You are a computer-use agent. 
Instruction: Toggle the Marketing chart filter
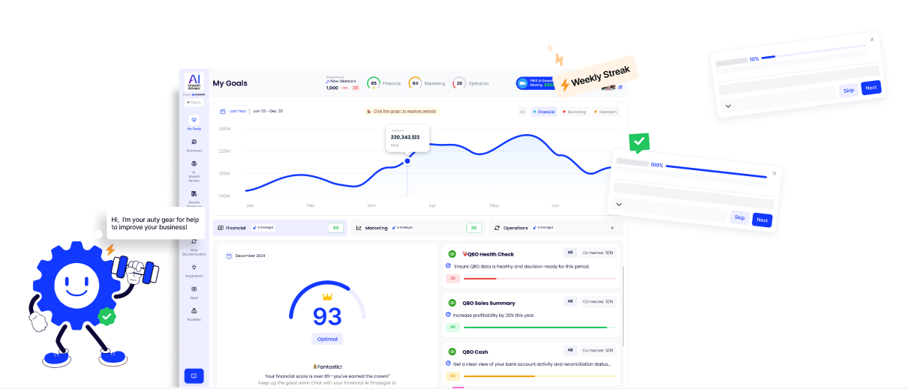[574, 112]
